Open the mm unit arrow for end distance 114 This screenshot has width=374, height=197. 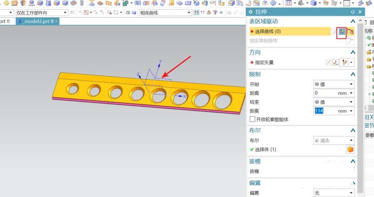tap(351, 111)
